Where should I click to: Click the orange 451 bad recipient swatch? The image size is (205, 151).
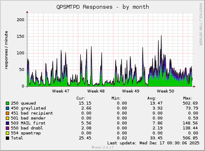click(7, 113)
